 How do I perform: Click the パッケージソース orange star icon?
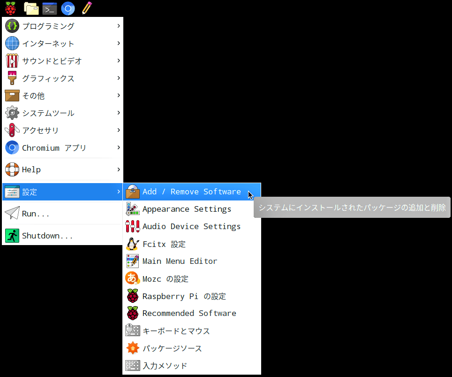(x=133, y=348)
